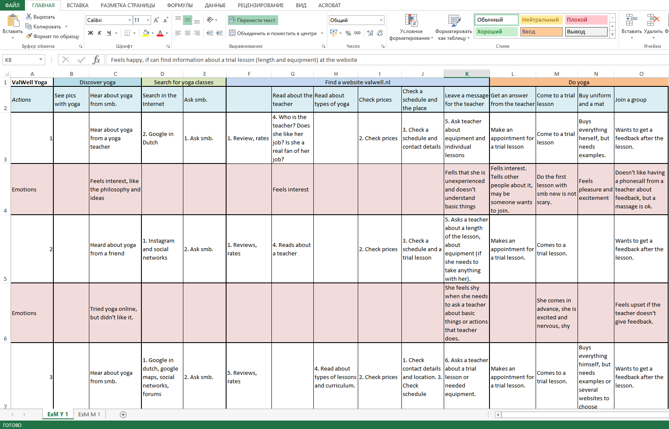Toggle Underline (Ч) formatting

[109, 33]
